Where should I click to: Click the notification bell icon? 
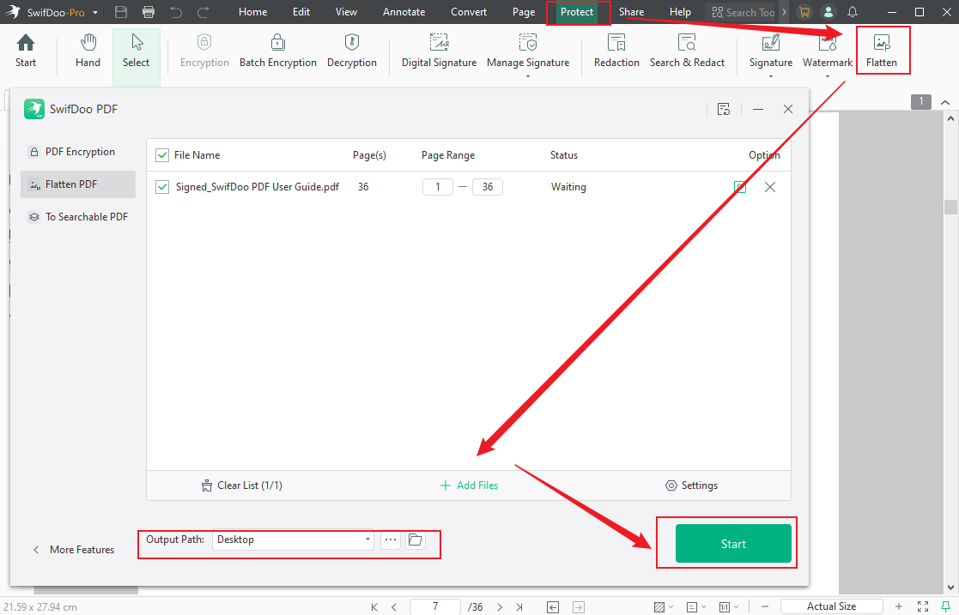pos(852,12)
